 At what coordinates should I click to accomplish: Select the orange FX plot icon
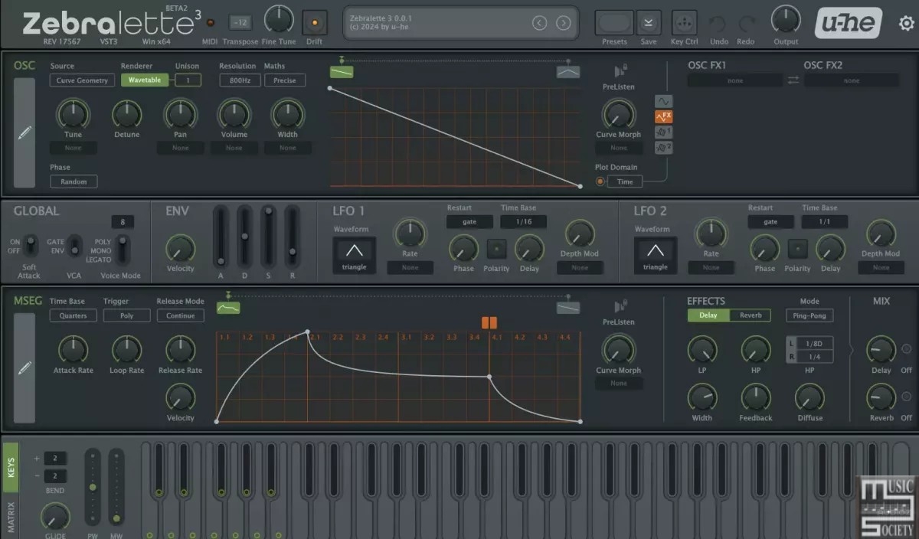[x=663, y=117]
